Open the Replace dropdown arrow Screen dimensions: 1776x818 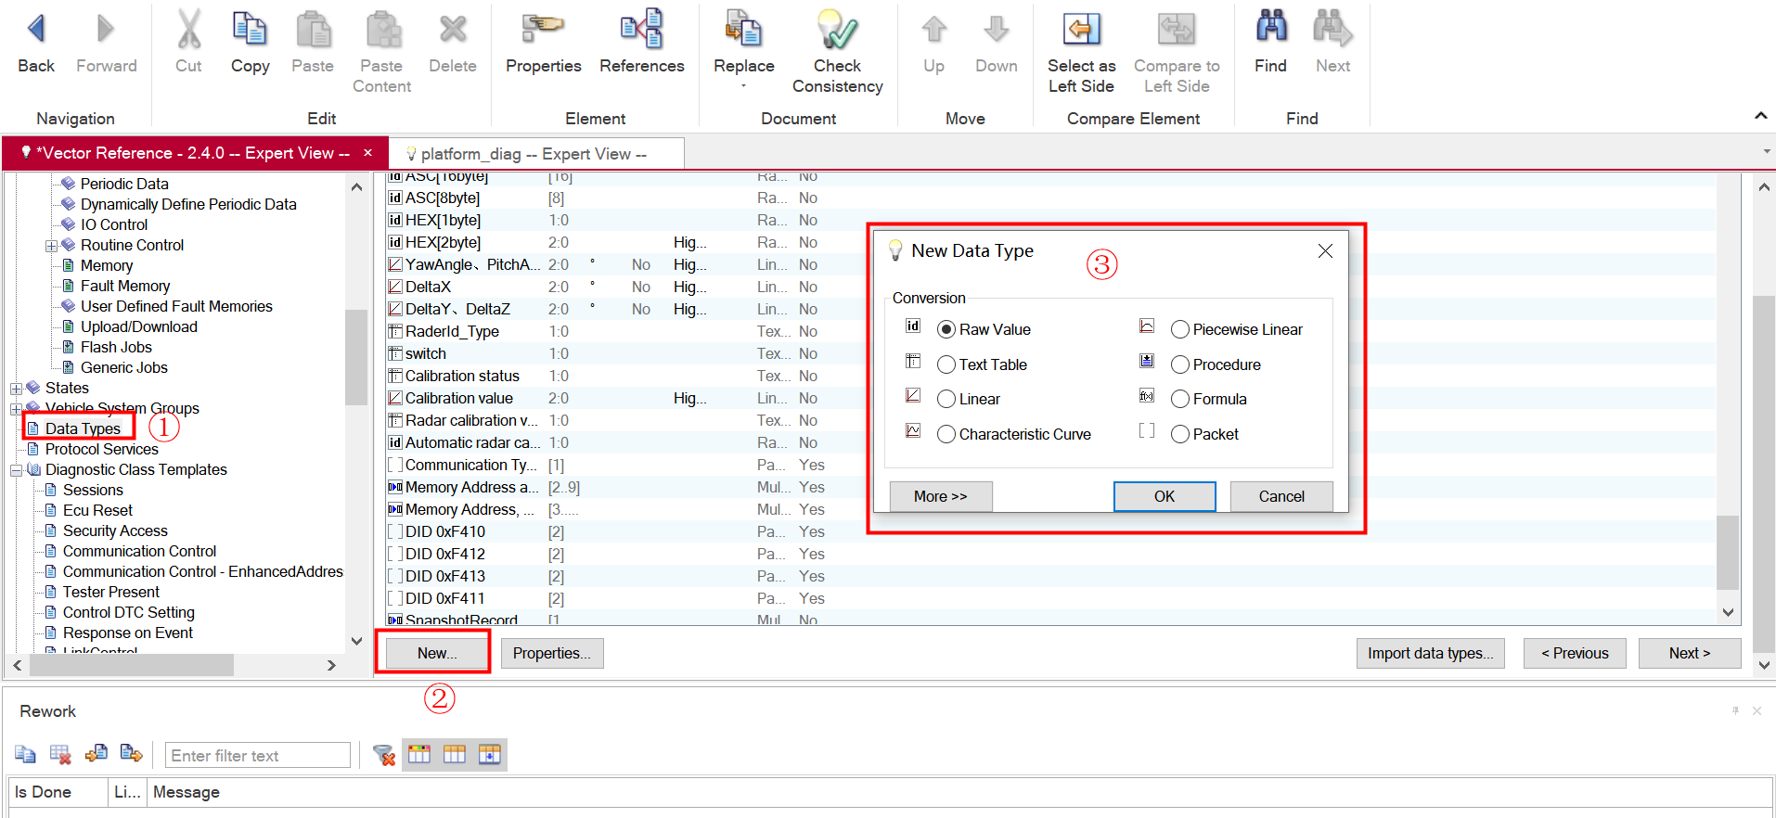click(743, 86)
